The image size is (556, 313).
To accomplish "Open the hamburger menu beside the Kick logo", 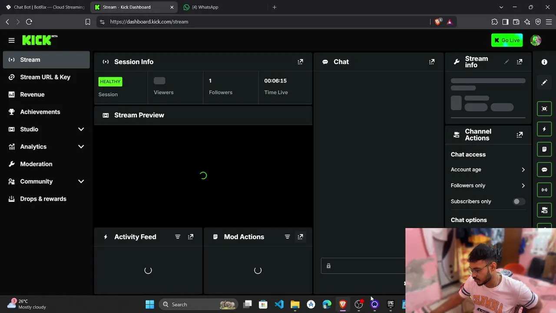I will (12, 40).
